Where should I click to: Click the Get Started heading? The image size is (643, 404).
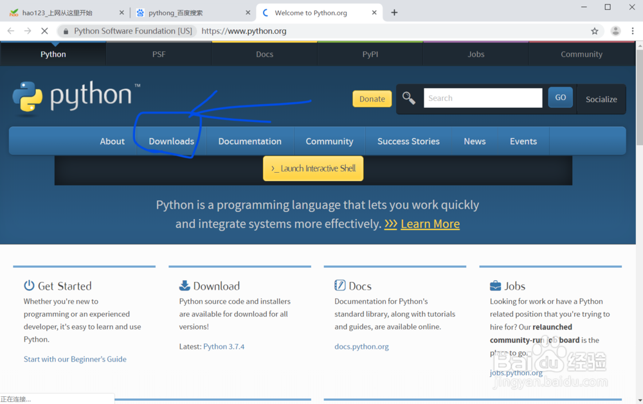pos(64,286)
